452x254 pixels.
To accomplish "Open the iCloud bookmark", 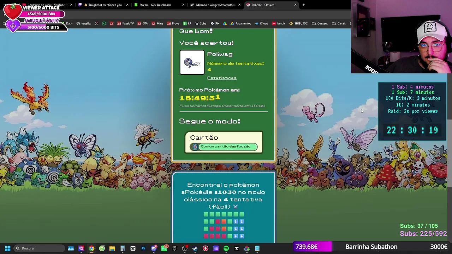I will click(261, 24).
